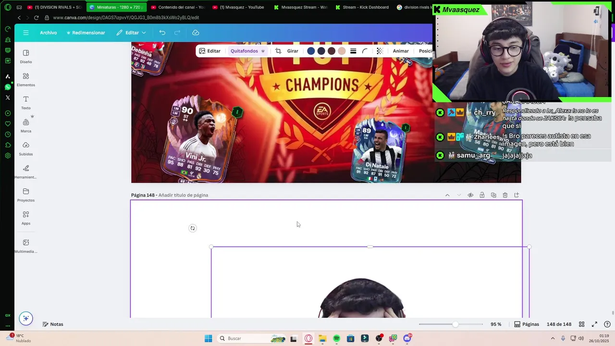This screenshot has height=346, width=615.
Task: Open WhatsApp in Opera sidebar
Action: click(x=8, y=87)
